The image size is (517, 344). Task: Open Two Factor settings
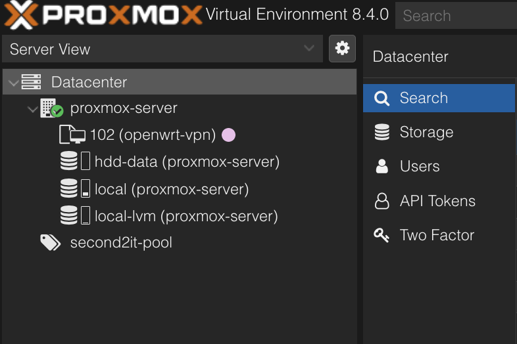point(437,236)
